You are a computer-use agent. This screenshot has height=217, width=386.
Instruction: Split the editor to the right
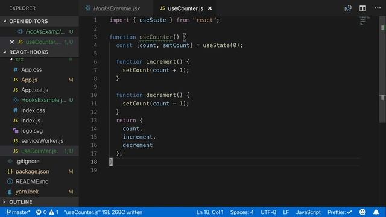(x=362, y=8)
